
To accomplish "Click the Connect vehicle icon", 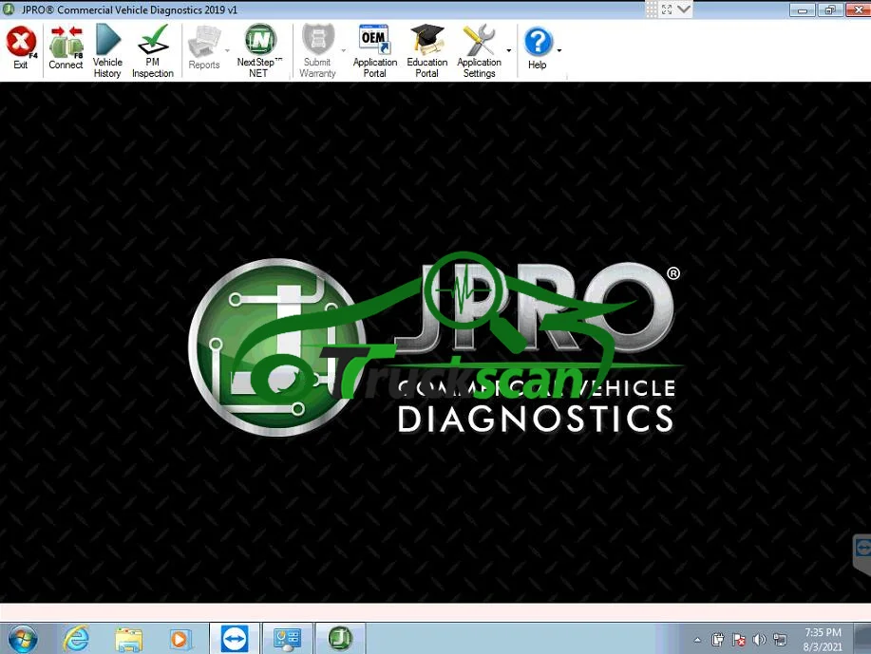I will click(x=66, y=47).
